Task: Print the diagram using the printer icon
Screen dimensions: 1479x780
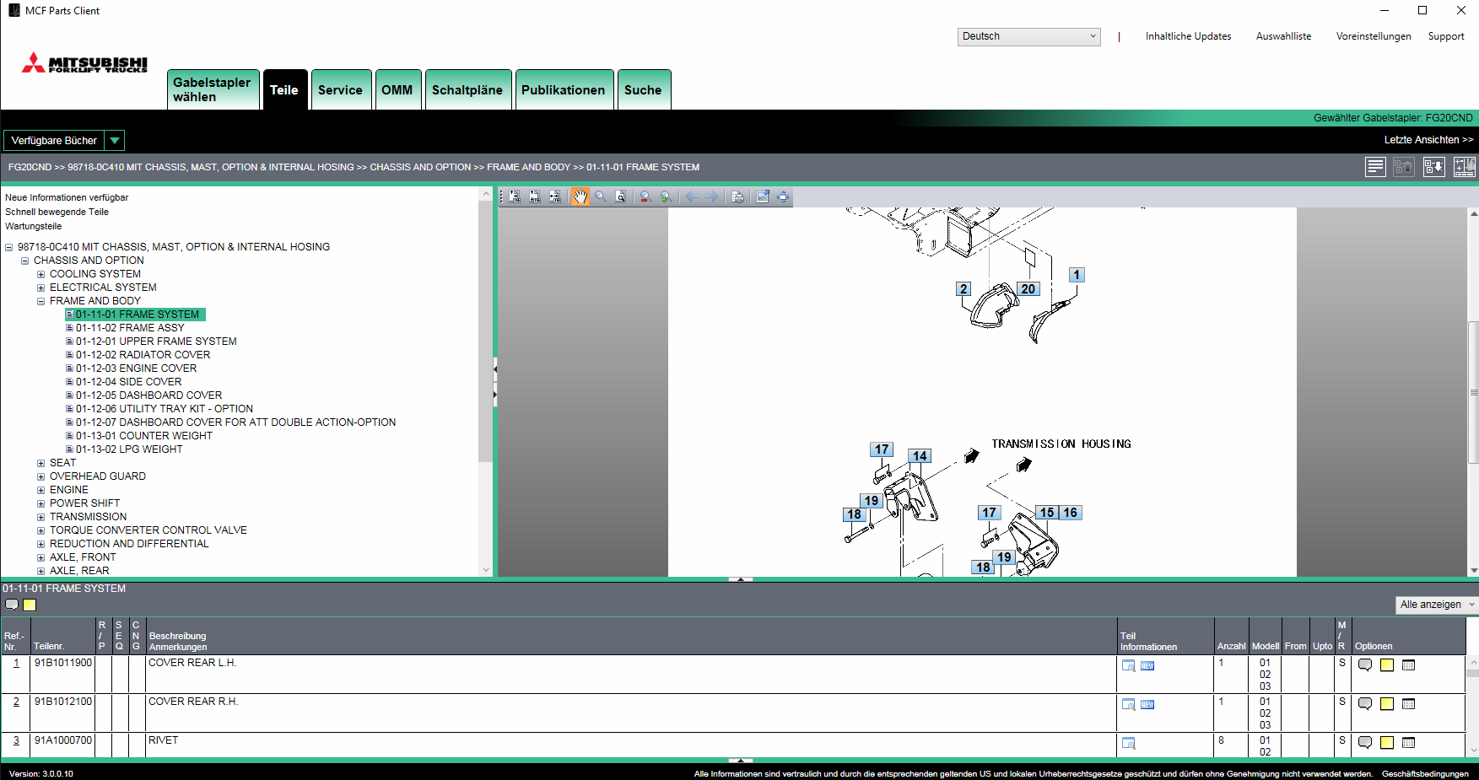Action: coord(737,196)
